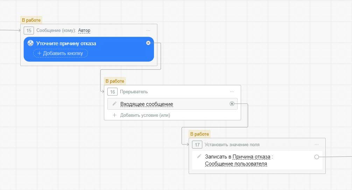Screen dimensions: 352x190
Task: Click the bot avatar icon in the blue message
Action: [30, 43]
